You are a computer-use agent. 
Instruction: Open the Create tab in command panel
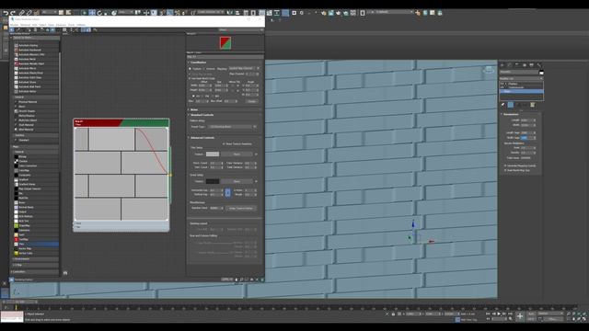[x=502, y=65]
